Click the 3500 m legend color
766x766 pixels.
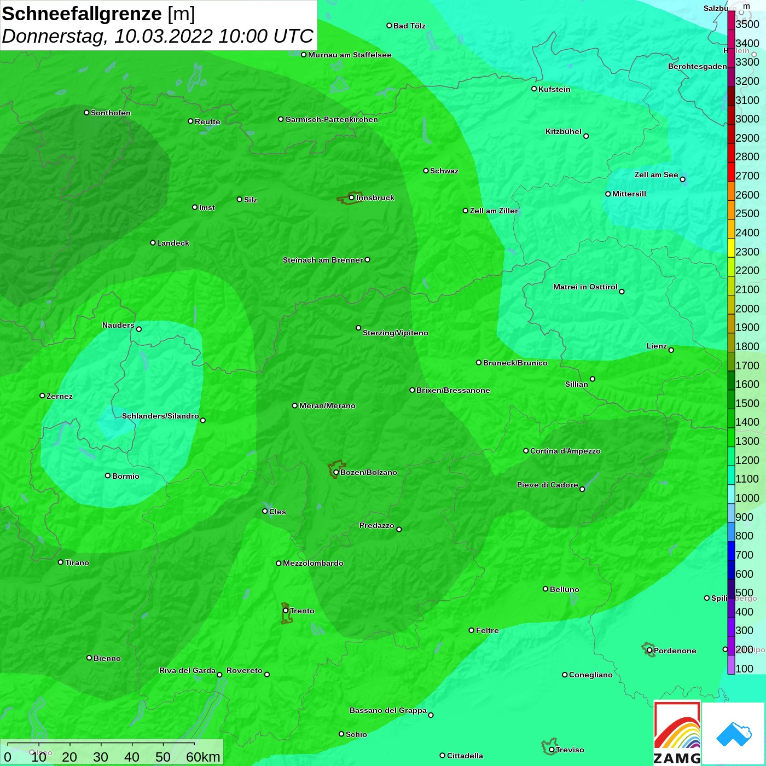point(731,21)
